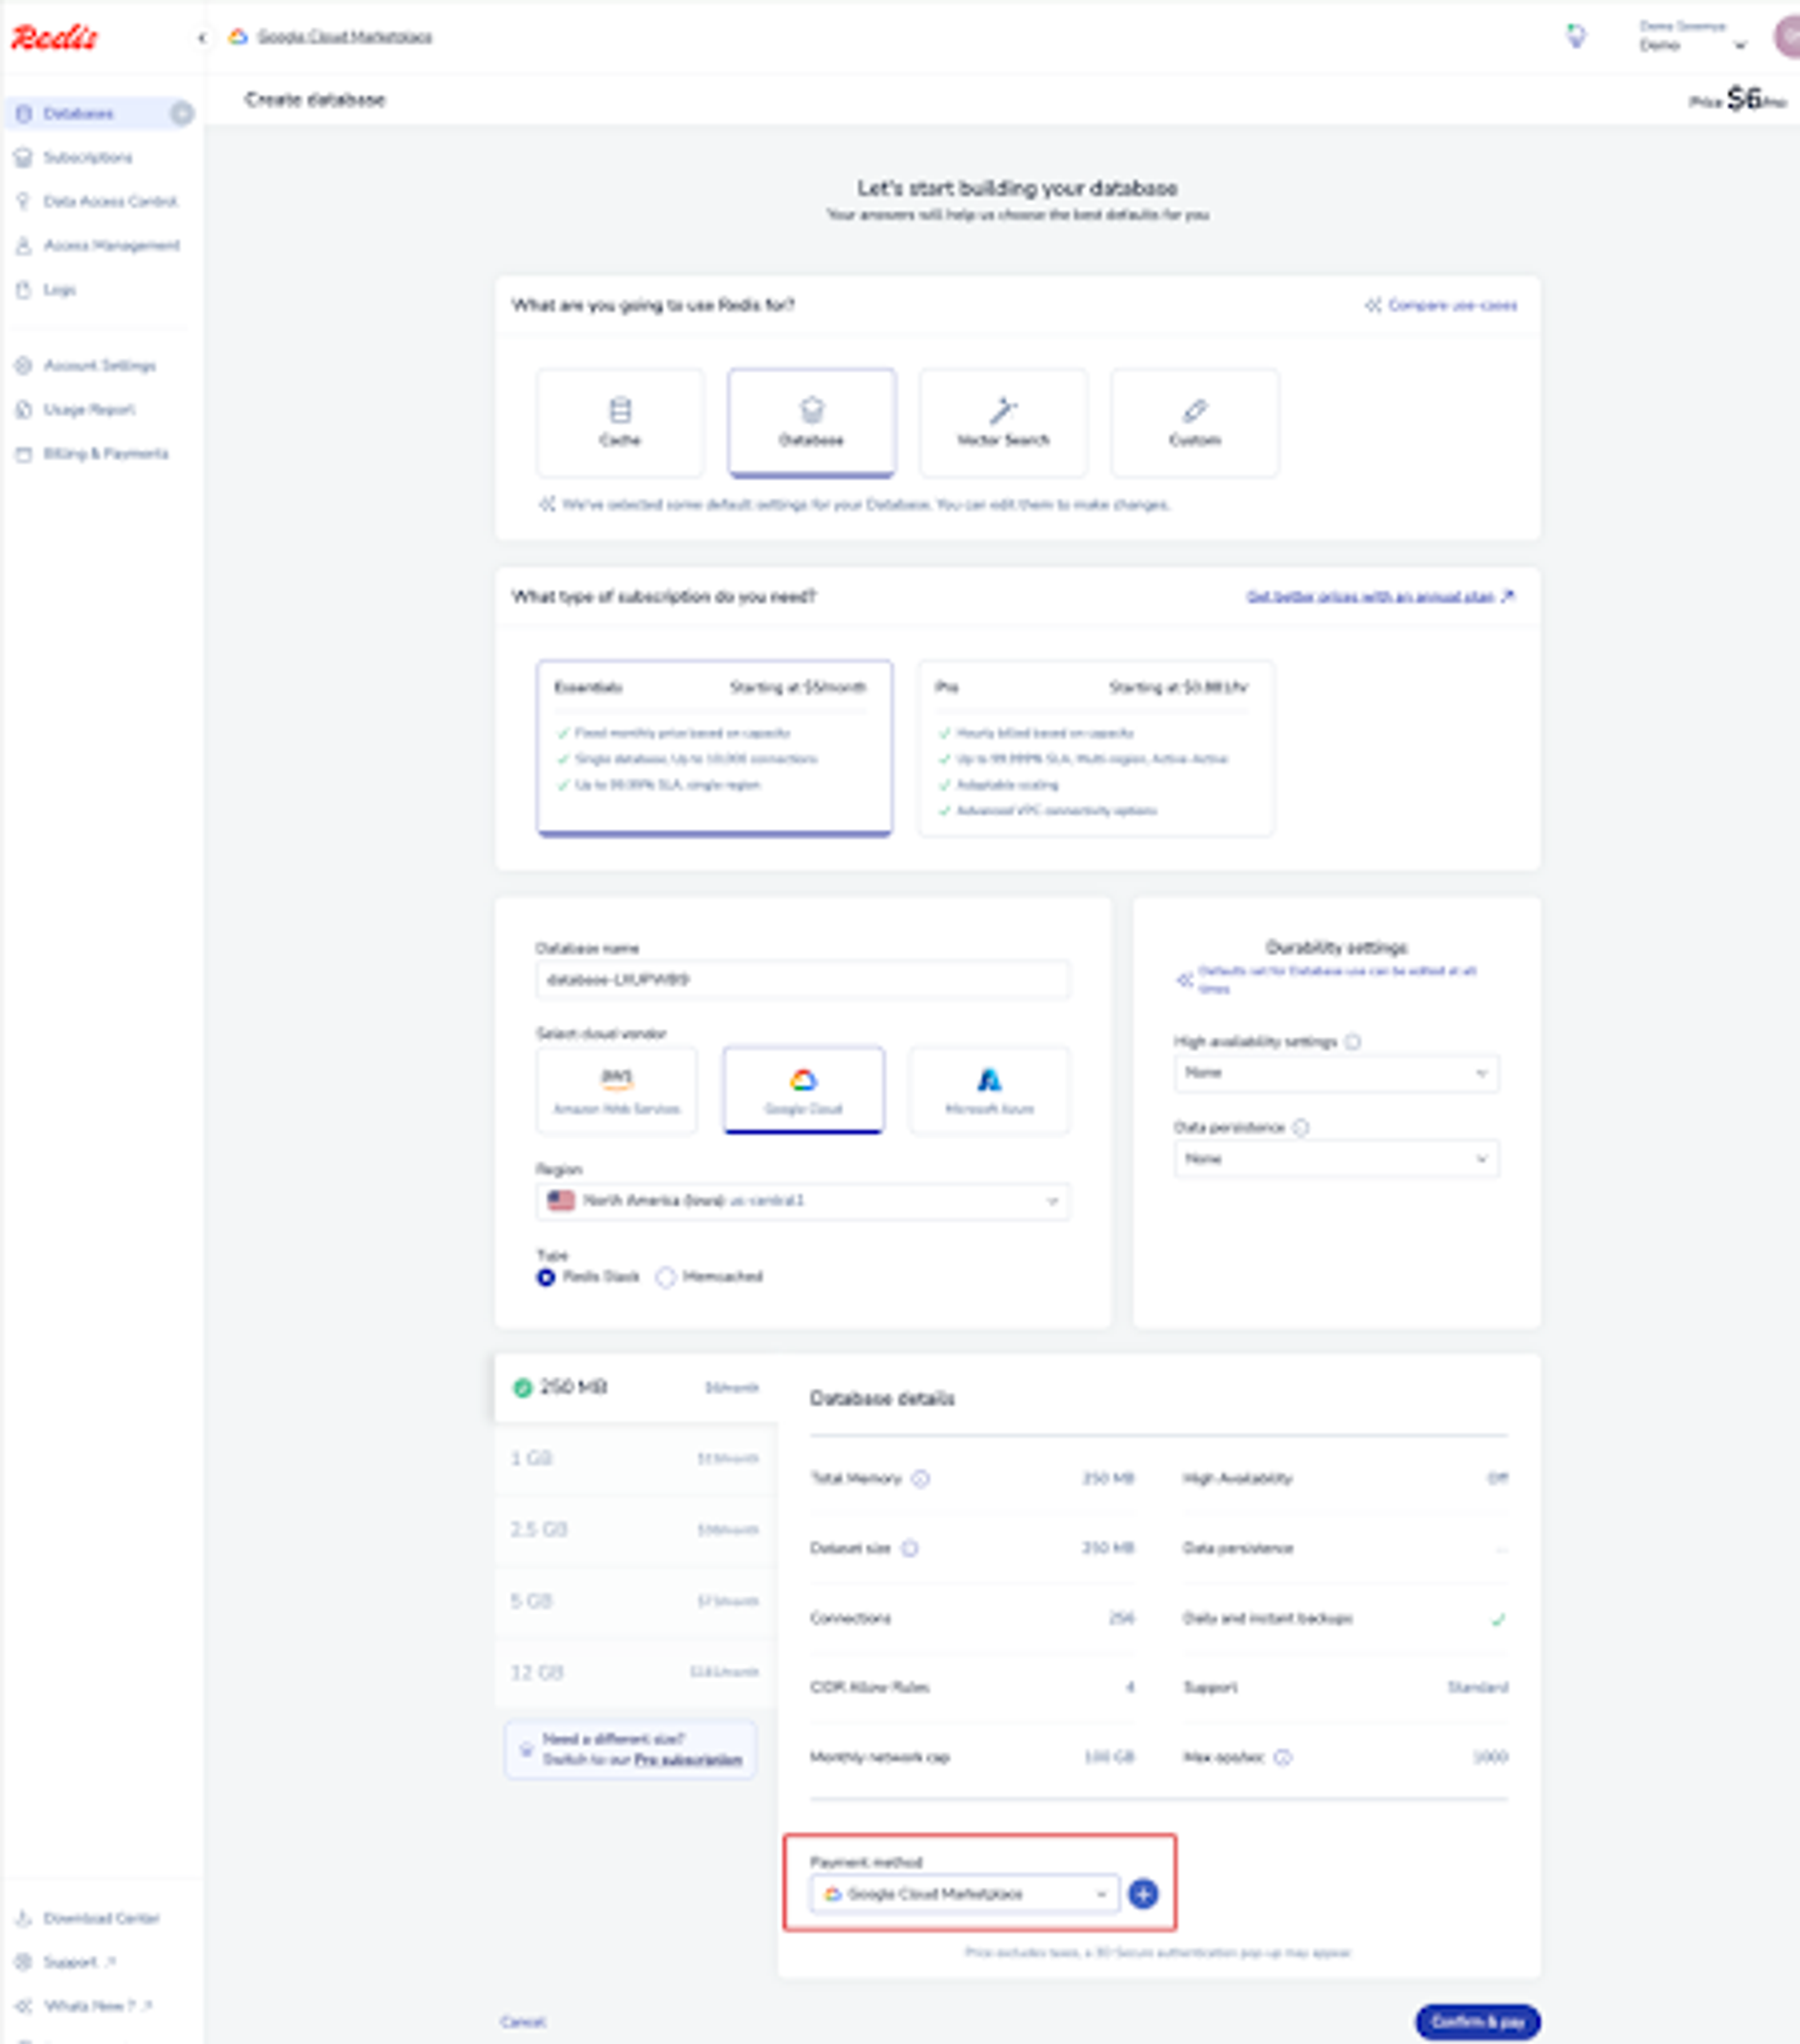
Task: Select the Redis Stack radio button
Action: pos(546,1277)
